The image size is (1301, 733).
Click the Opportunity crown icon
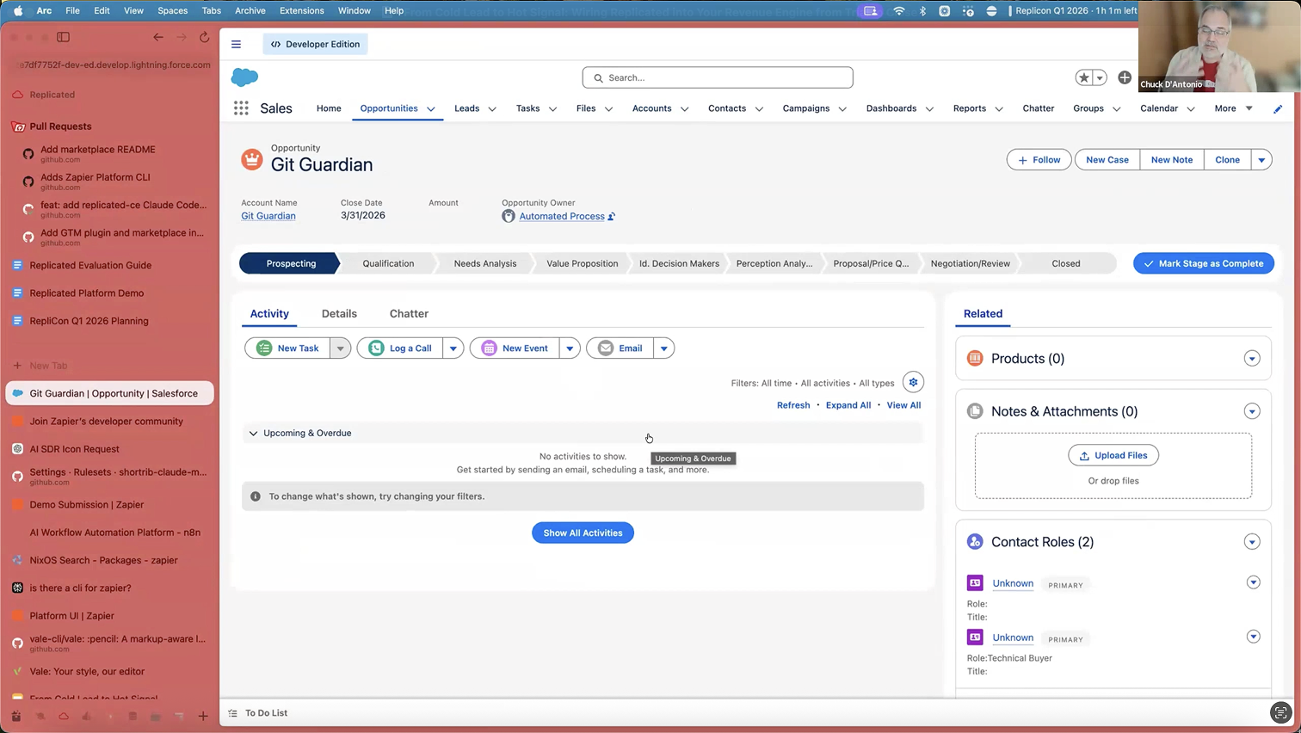click(x=252, y=159)
